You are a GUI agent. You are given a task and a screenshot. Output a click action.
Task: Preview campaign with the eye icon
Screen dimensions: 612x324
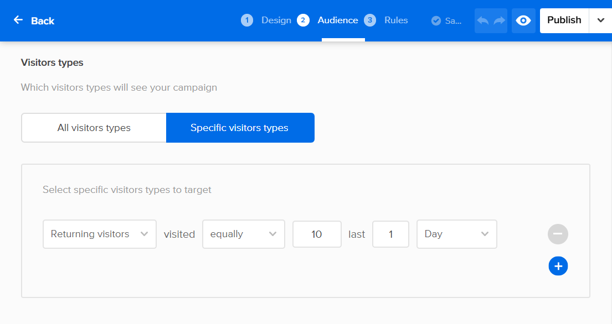(x=523, y=20)
